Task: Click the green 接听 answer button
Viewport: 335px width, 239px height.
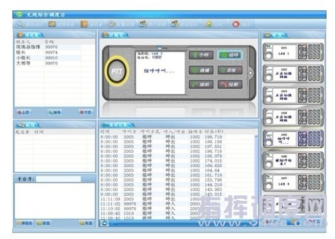Action: point(201,84)
